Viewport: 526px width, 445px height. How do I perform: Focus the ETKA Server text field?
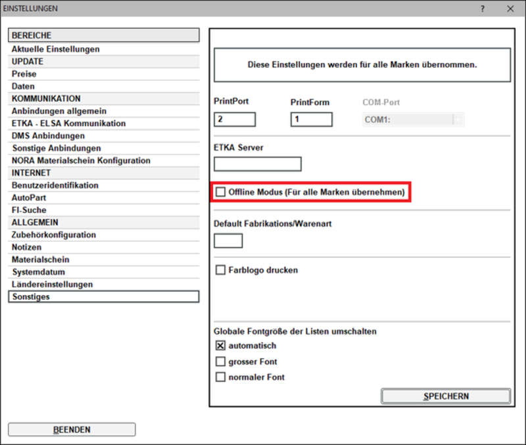tap(257, 164)
